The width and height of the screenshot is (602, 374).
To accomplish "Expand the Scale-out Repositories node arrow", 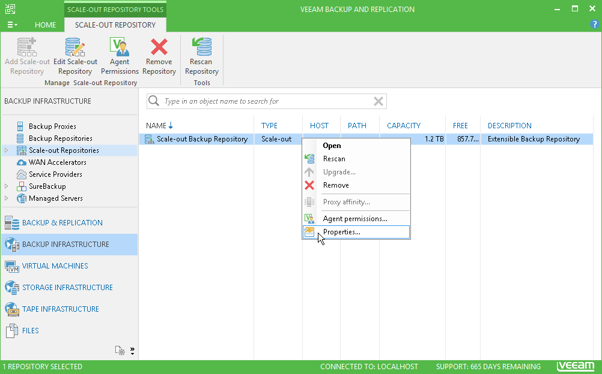I will [x=6, y=150].
